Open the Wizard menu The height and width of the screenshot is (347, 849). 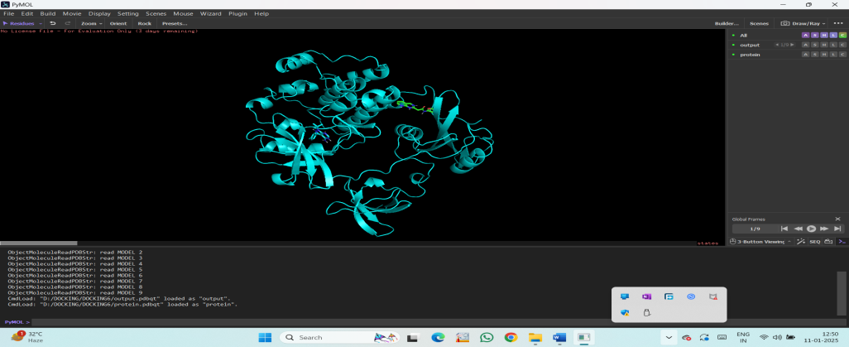tap(211, 13)
